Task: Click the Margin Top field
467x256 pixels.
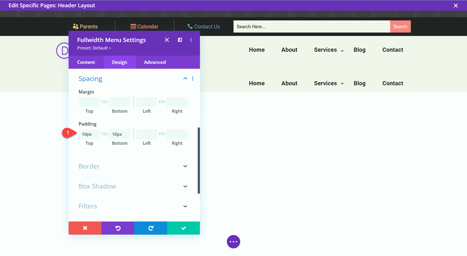Action: point(90,102)
